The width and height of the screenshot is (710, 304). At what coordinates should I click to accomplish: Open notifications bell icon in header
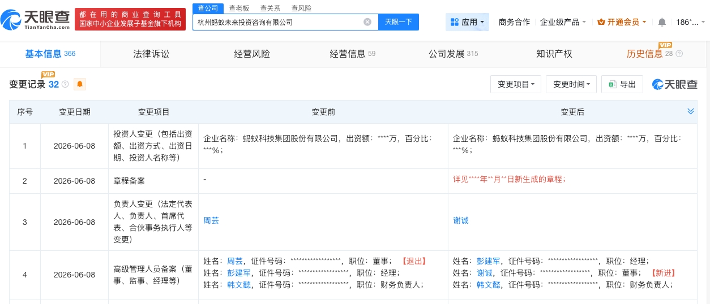[x=662, y=22]
